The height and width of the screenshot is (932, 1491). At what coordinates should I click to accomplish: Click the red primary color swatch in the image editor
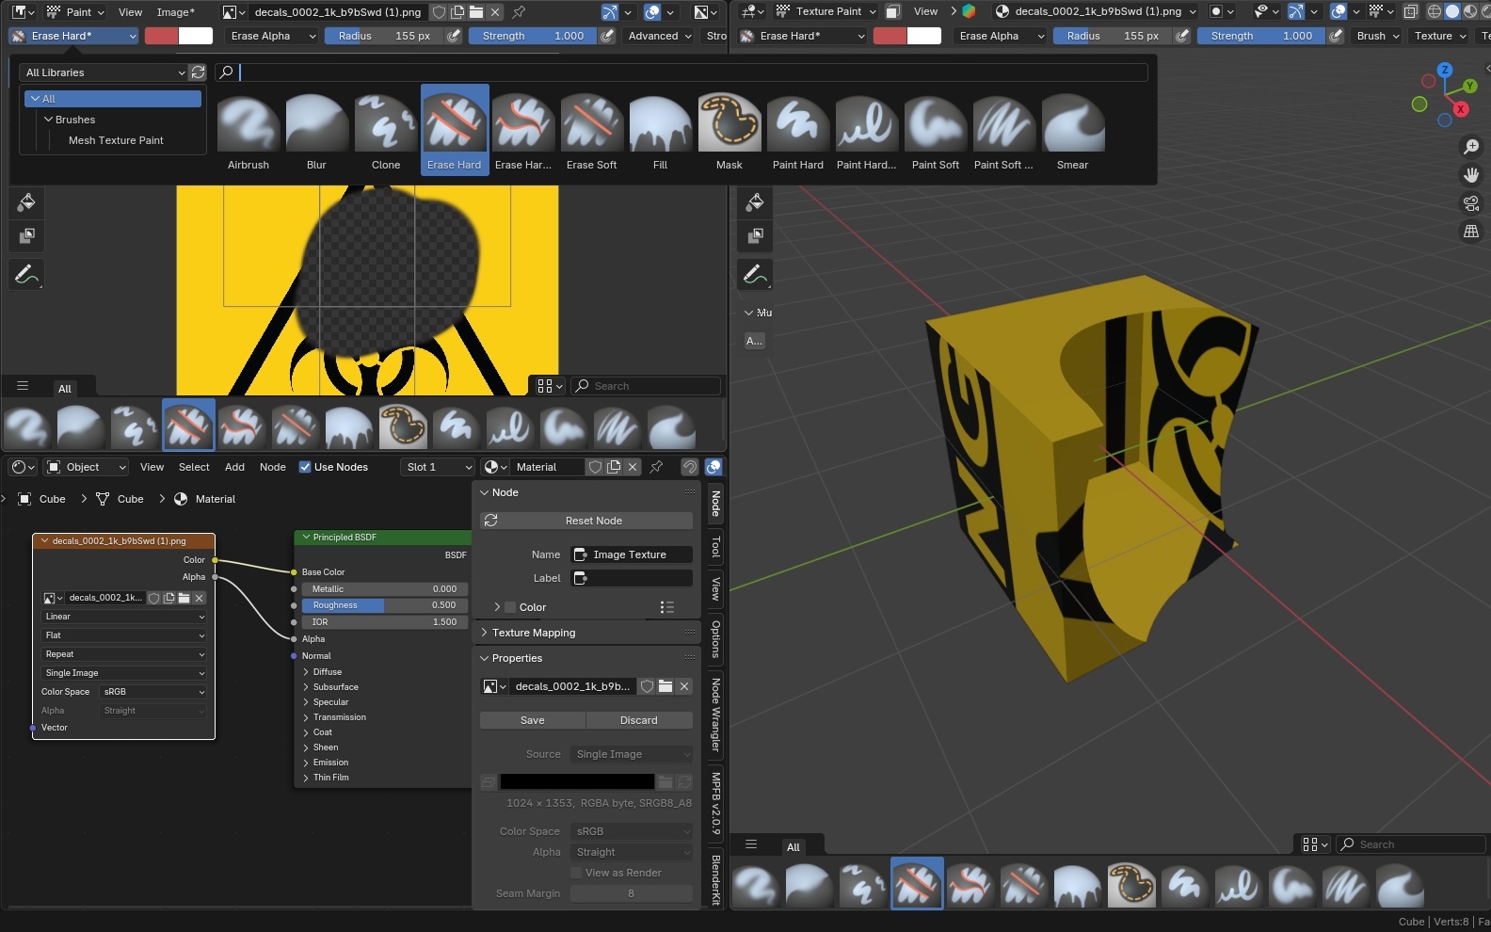[162, 36]
